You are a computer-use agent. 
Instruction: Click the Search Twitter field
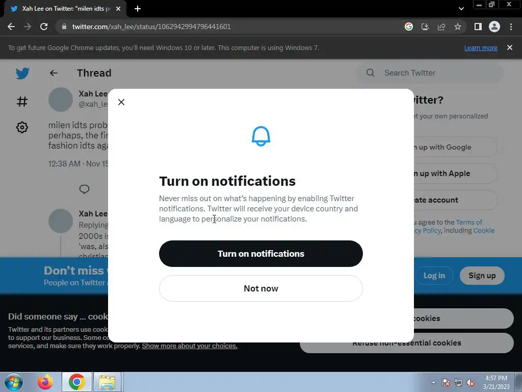[430, 72]
